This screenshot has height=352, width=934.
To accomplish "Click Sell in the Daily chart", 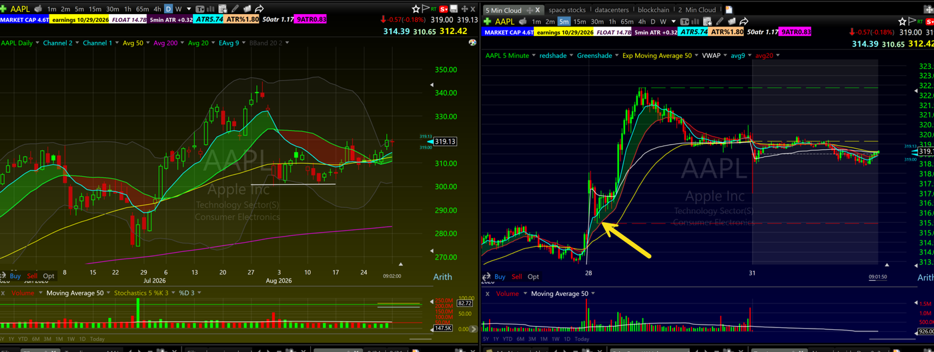I will 32,276.
